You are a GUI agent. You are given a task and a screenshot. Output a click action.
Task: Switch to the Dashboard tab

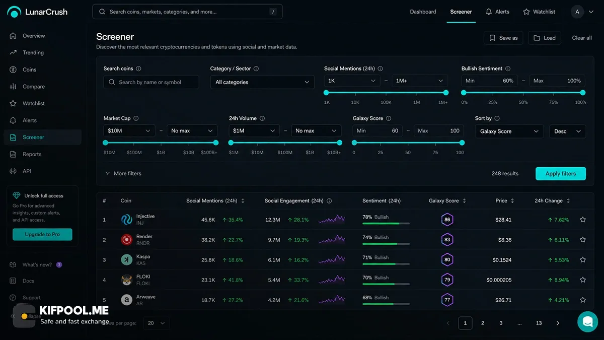coord(423,12)
